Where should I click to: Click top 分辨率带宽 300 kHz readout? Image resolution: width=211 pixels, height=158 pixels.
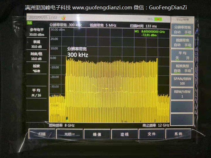(x=65, y=25)
